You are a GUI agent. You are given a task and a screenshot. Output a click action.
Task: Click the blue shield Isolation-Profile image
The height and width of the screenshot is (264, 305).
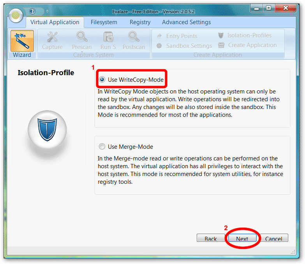coord(47,129)
